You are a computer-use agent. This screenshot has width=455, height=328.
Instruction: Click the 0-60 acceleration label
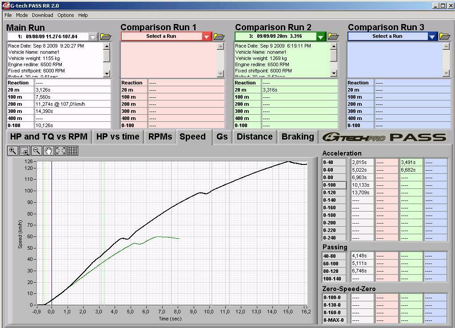(x=334, y=170)
